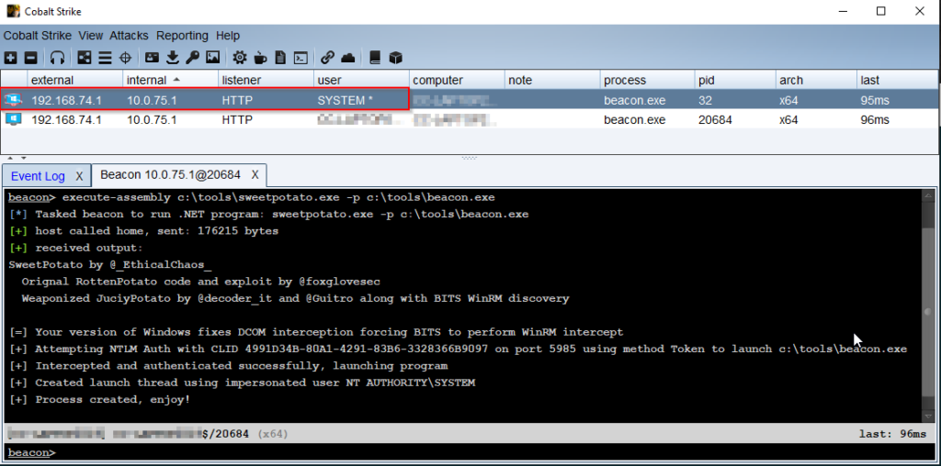
Task: Open screenshots view via picture icon
Action: 212,58
